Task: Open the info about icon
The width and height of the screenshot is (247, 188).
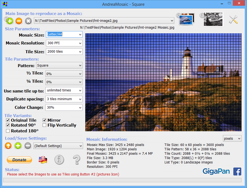Action: [x=59, y=160]
